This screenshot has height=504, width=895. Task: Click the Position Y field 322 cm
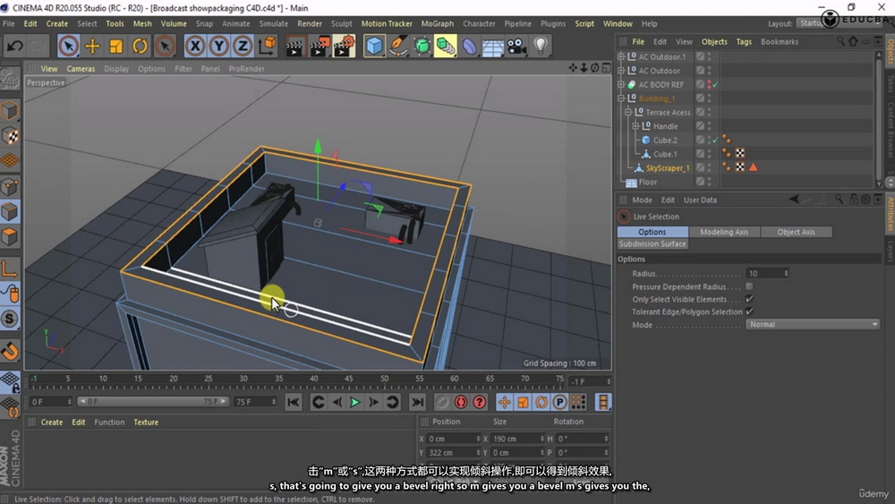453,453
